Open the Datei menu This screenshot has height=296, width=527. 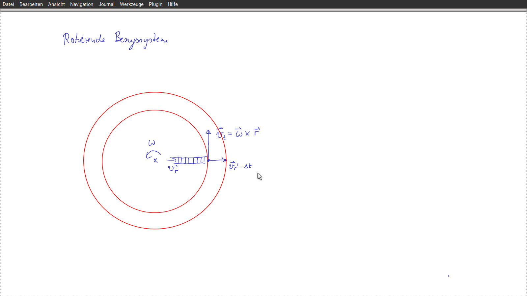[x=8, y=4]
